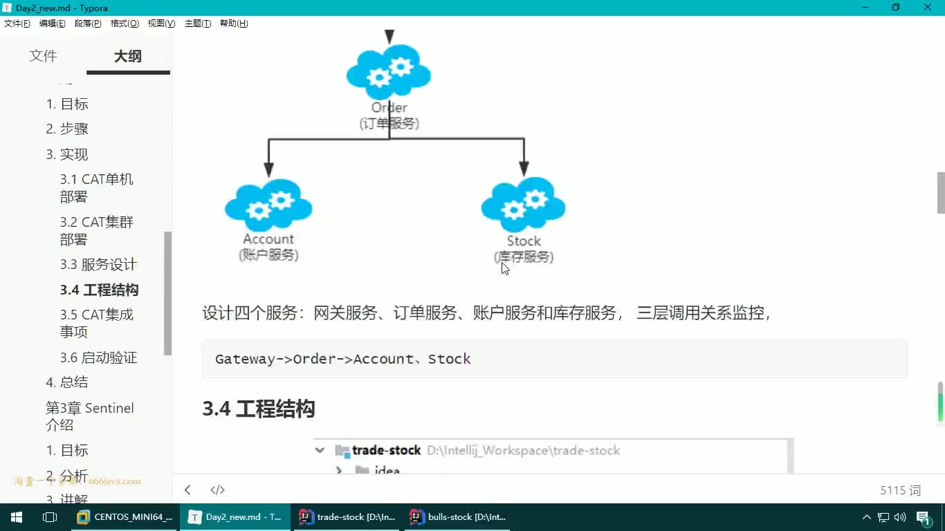Switch to bulls-stock IntelliJ taskbar window
The height and width of the screenshot is (531, 945).
point(458,517)
